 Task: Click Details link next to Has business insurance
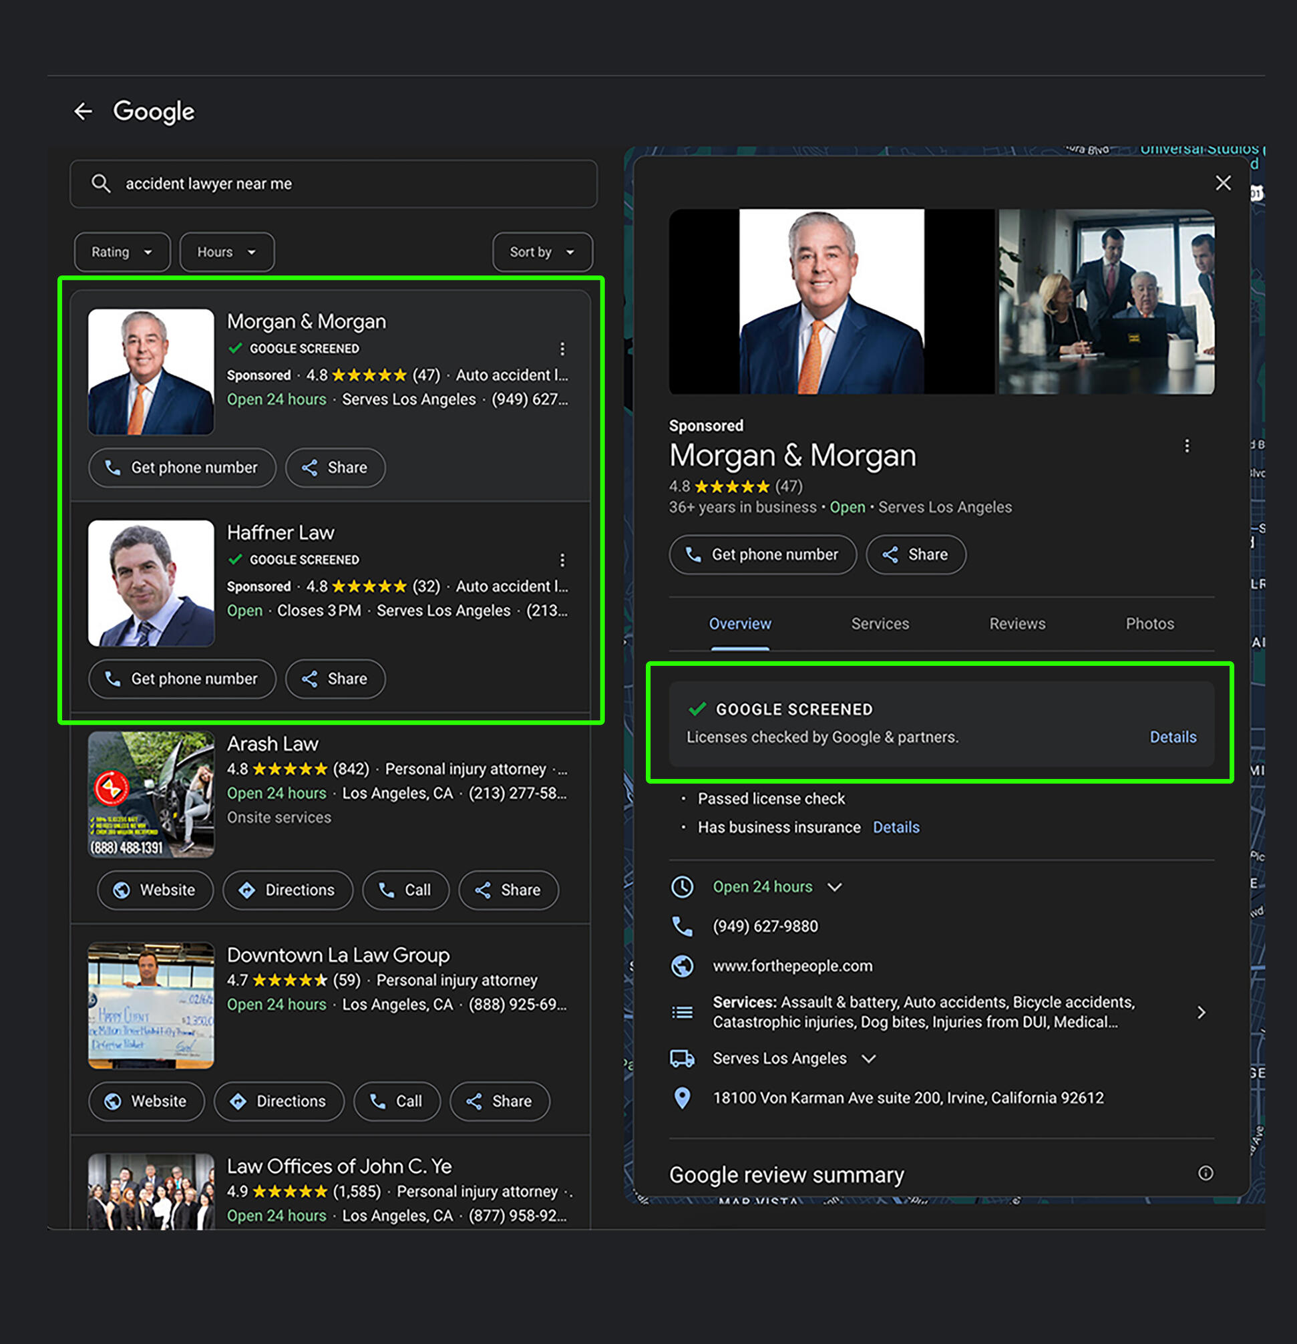point(896,828)
